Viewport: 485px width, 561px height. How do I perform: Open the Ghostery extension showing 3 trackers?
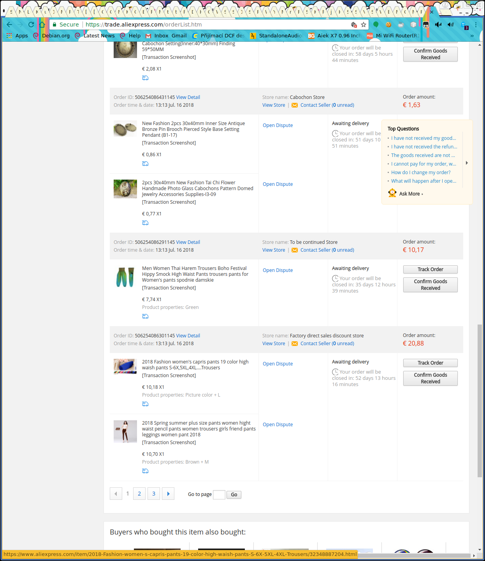(464, 25)
